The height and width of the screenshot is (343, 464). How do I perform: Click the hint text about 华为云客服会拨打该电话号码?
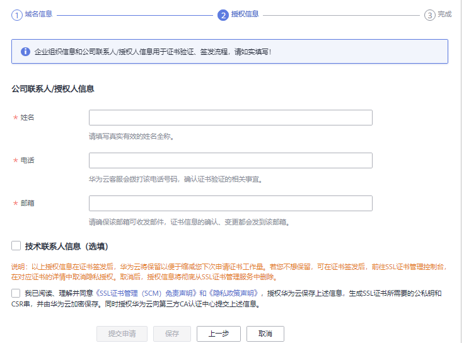tap(176, 179)
